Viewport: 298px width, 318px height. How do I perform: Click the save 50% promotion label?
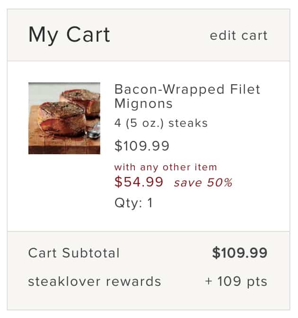point(203,183)
